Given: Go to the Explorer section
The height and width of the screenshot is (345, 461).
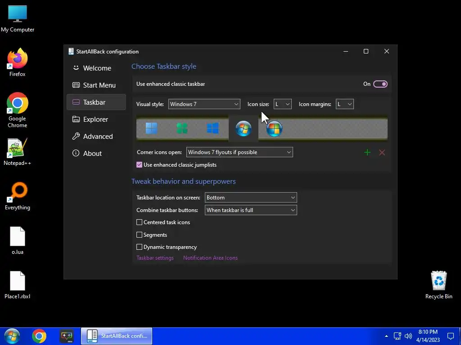Looking at the screenshot, I should 96,119.
